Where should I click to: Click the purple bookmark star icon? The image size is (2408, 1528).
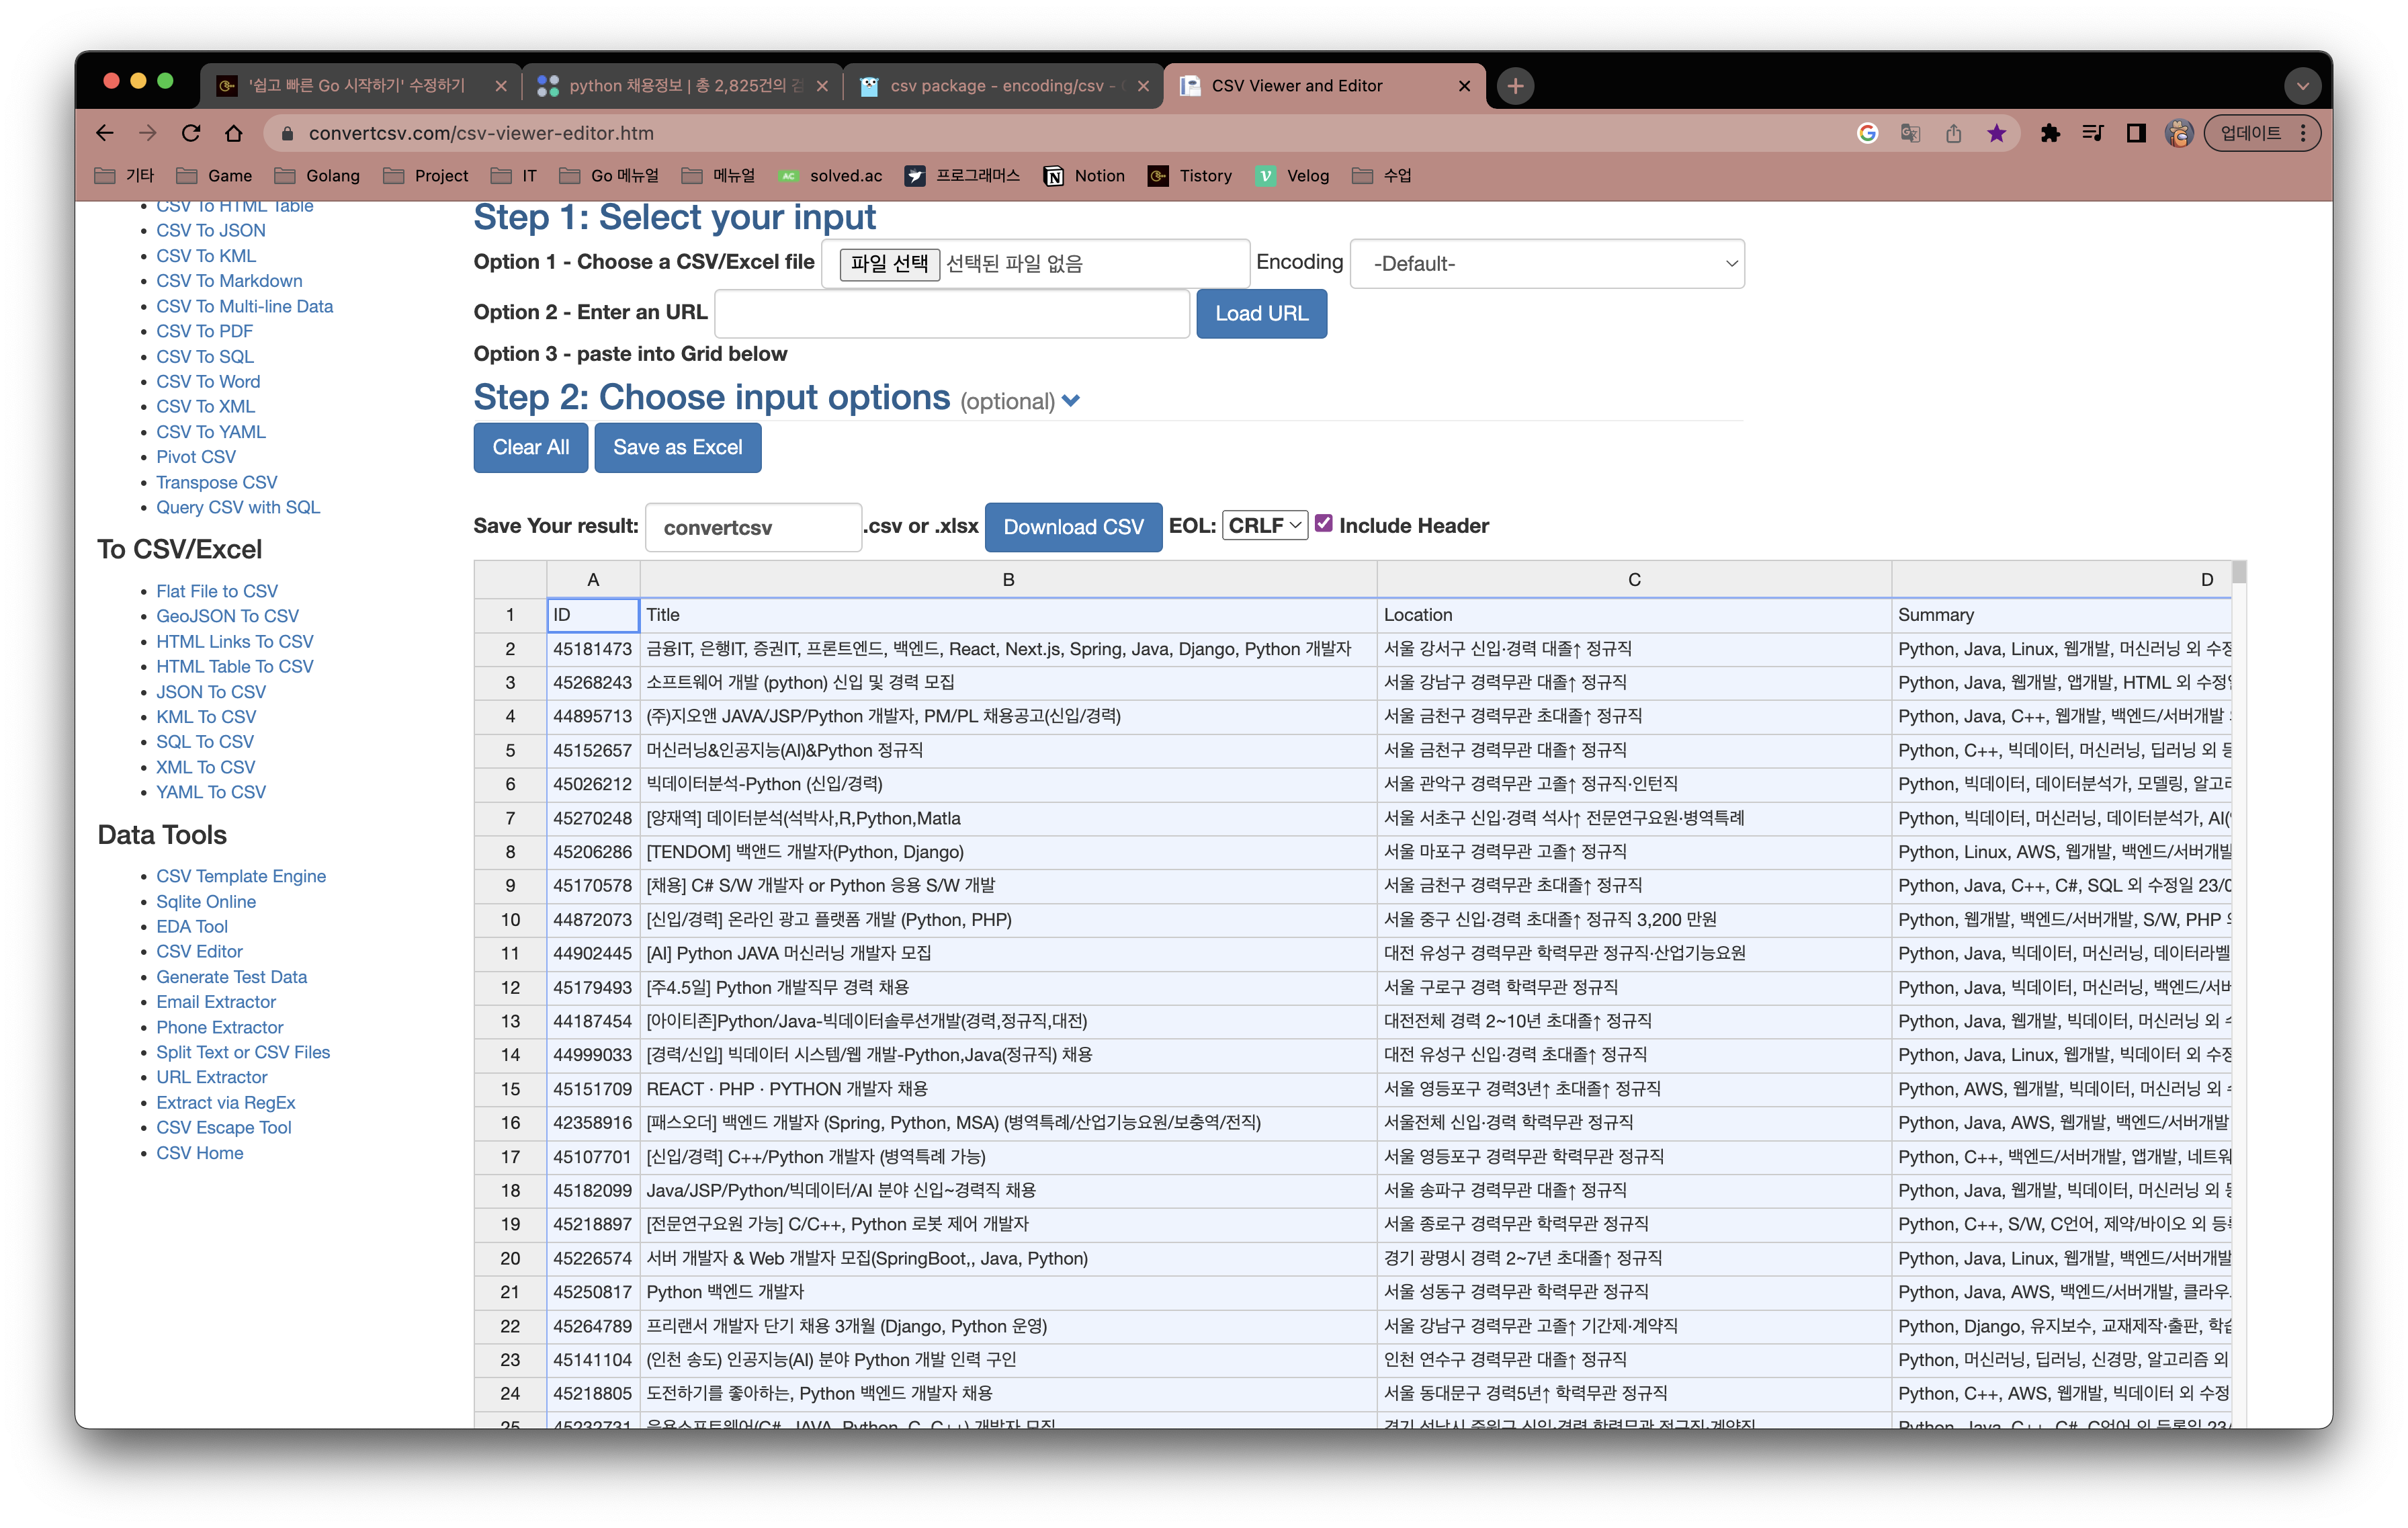coord(1996,133)
